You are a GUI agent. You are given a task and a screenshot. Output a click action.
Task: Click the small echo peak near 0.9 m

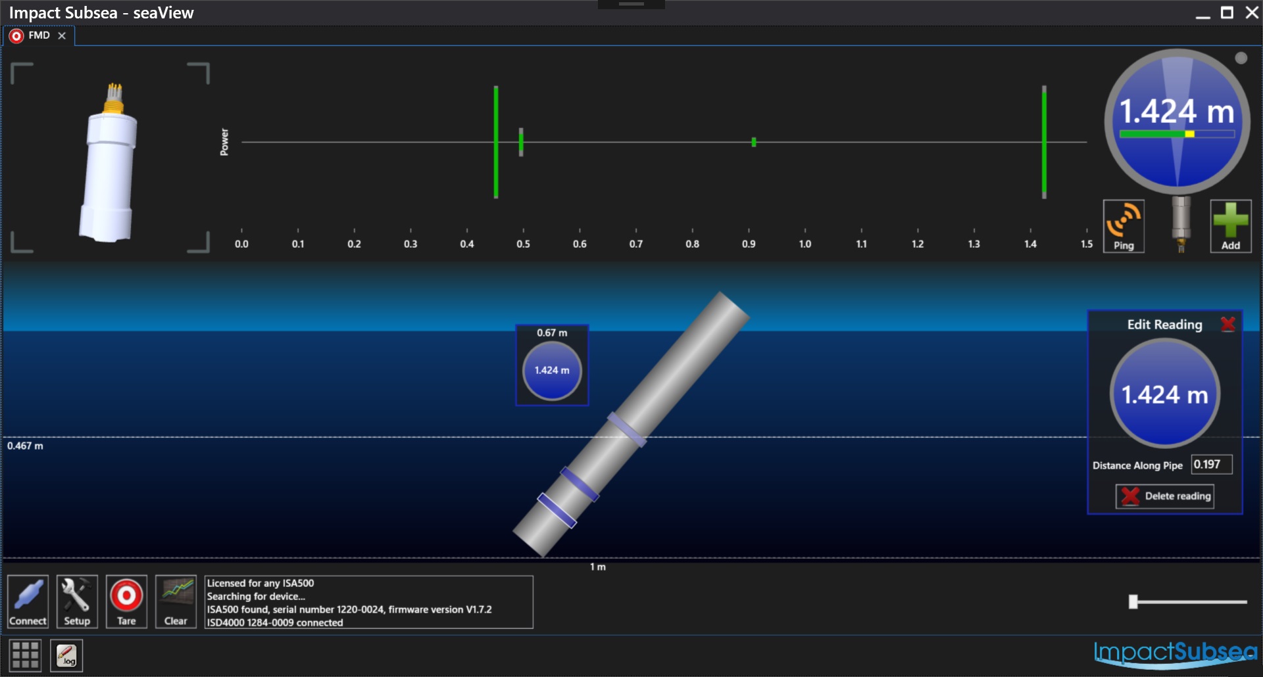(754, 142)
